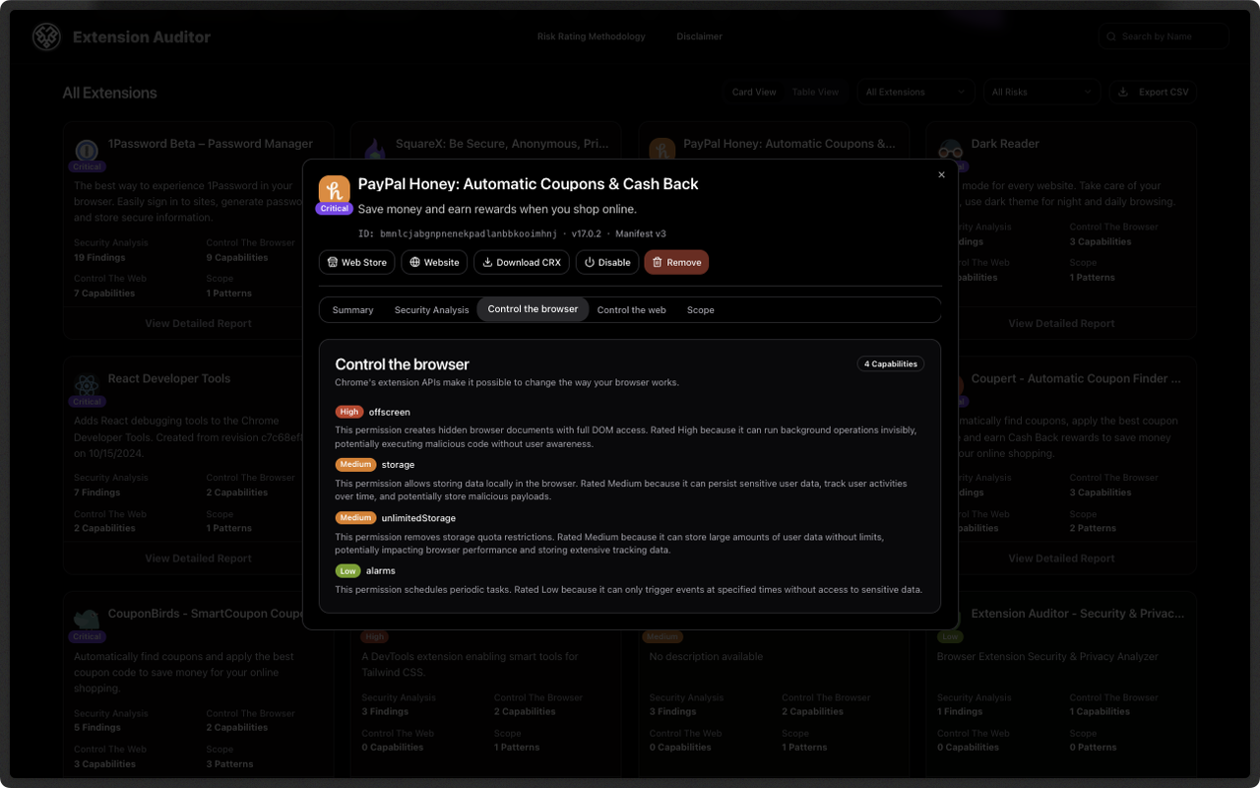This screenshot has height=788, width=1260.
Task: Click the power icon on Disable button
Action: (590, 262)
